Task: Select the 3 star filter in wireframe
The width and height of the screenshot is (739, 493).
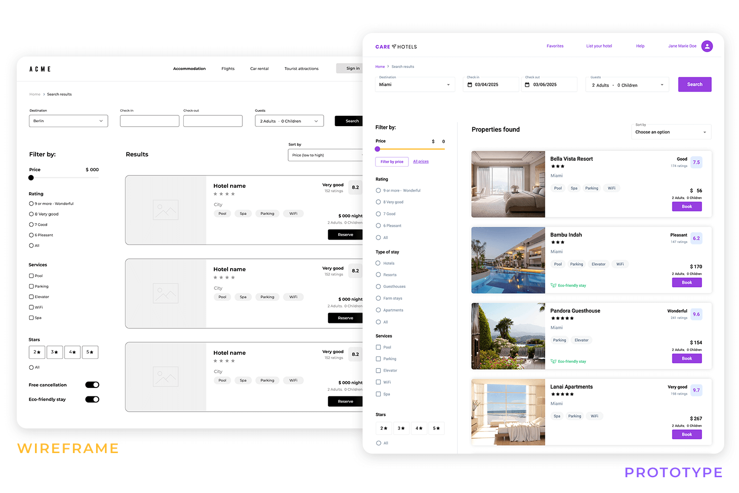Action: tap(55, 352)
